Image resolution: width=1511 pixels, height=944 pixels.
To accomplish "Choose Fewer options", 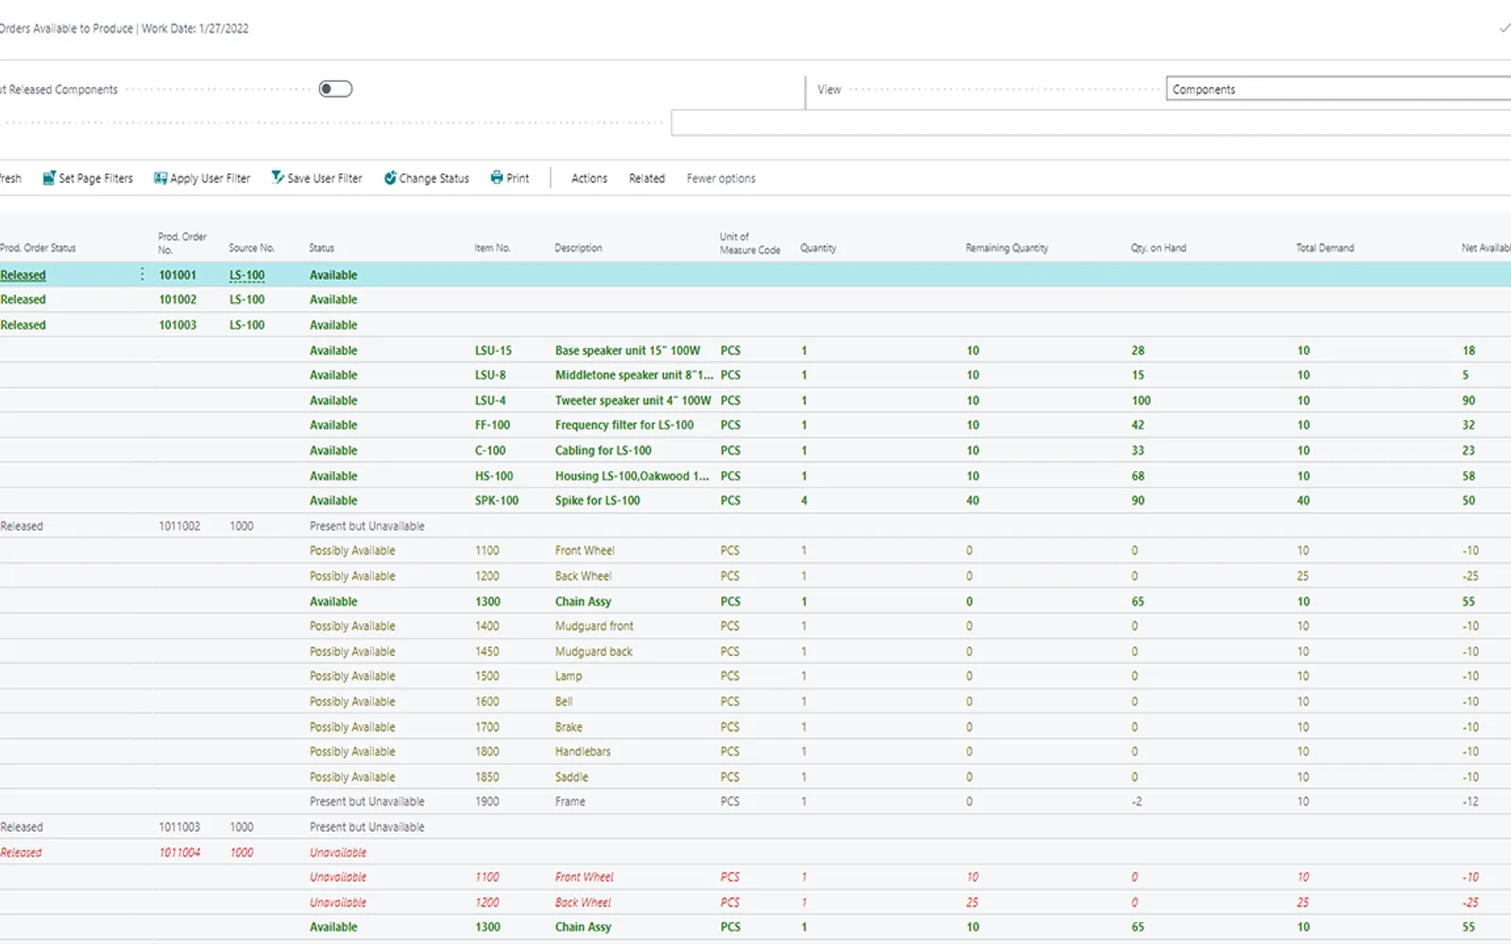I will pyautogui.click(x=721, y=178).
